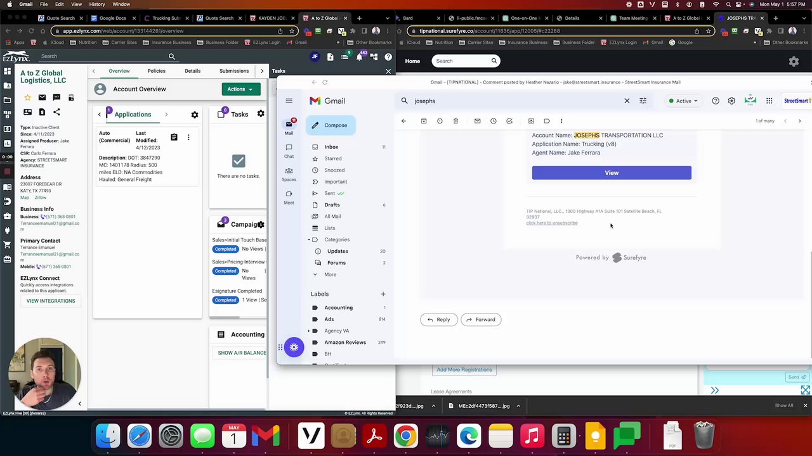
Task: Click SHOW A/R BALANCE link
Action: coord(242,353)
